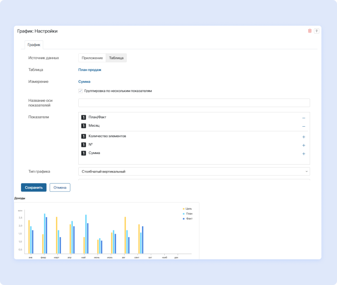
Task: Click the Сохранить button
Action: pos(34,187)
